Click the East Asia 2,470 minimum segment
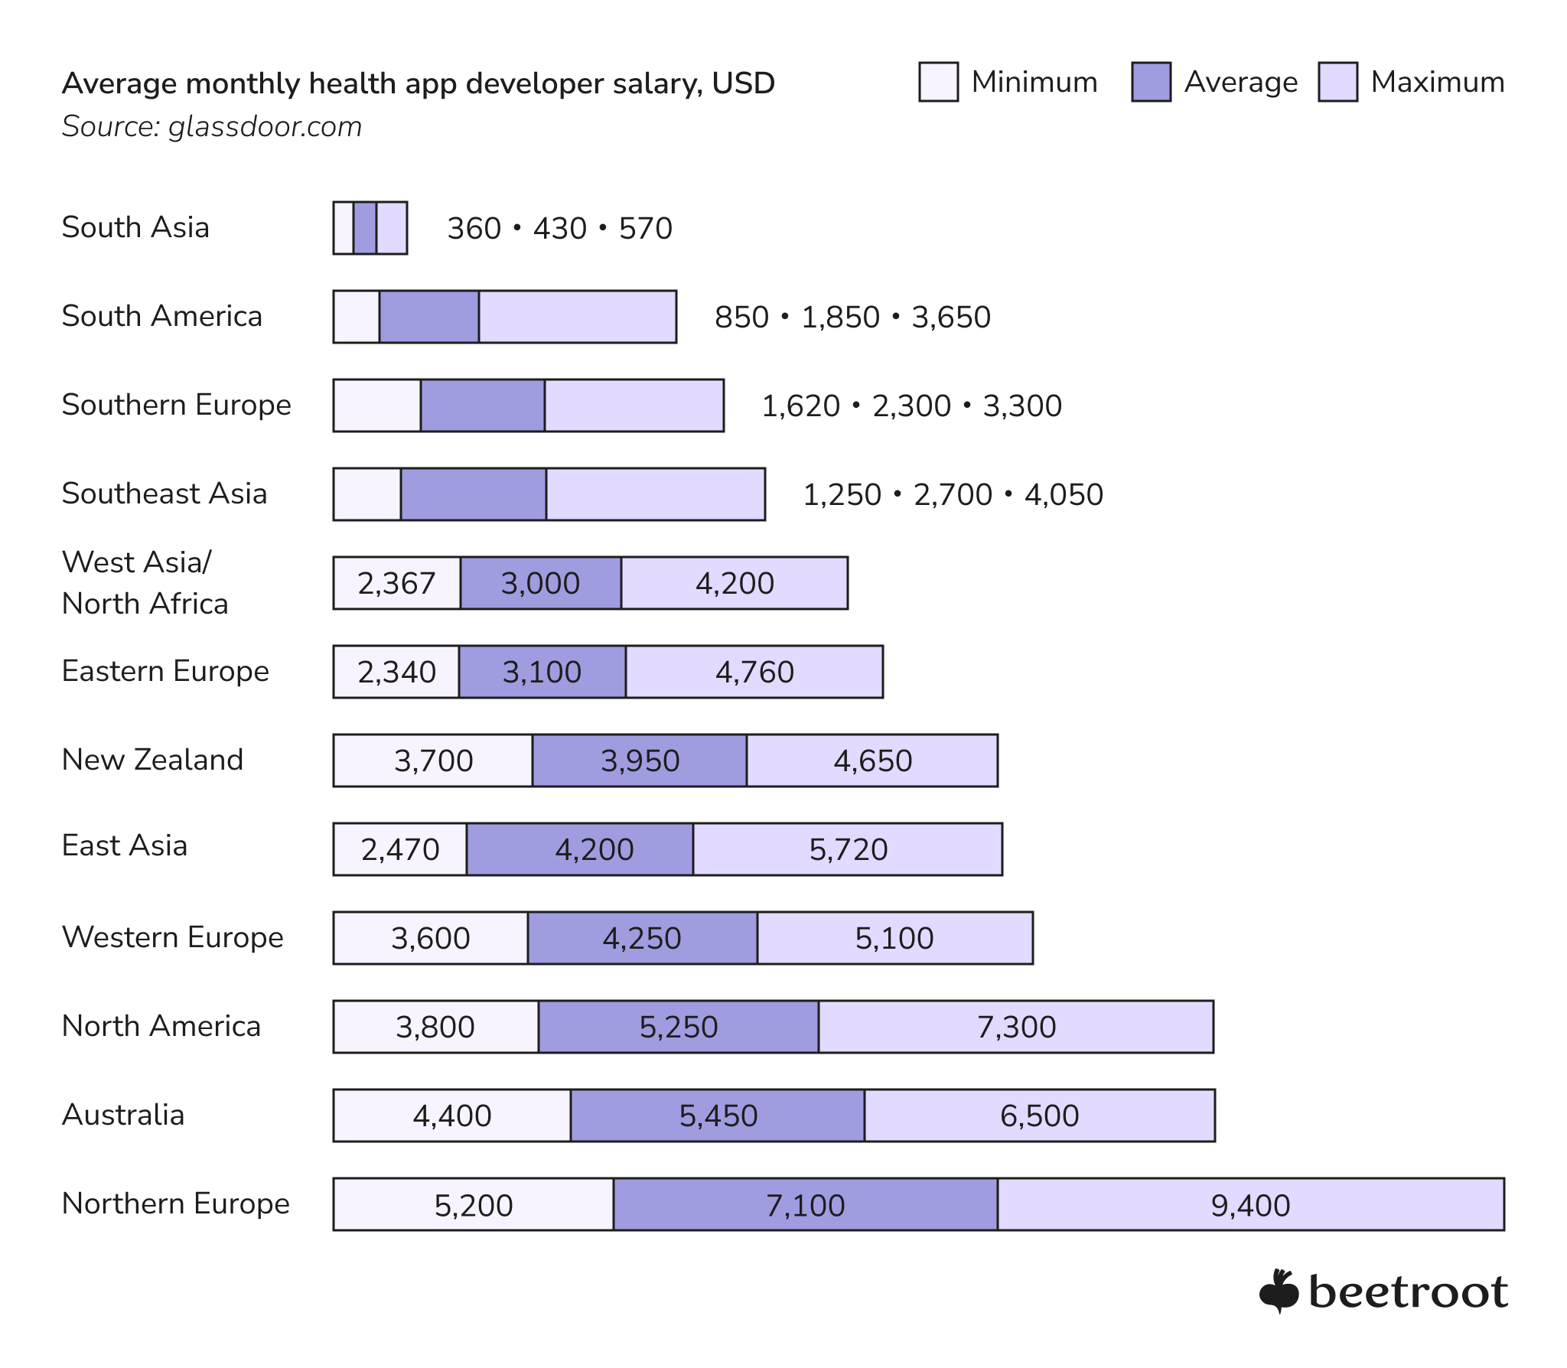This screenshot has height=1368, width=1567. [399, 849]
